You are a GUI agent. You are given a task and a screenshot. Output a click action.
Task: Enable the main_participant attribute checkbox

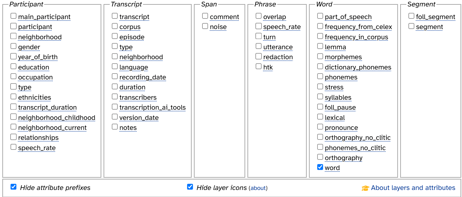[x=14, y=16]
